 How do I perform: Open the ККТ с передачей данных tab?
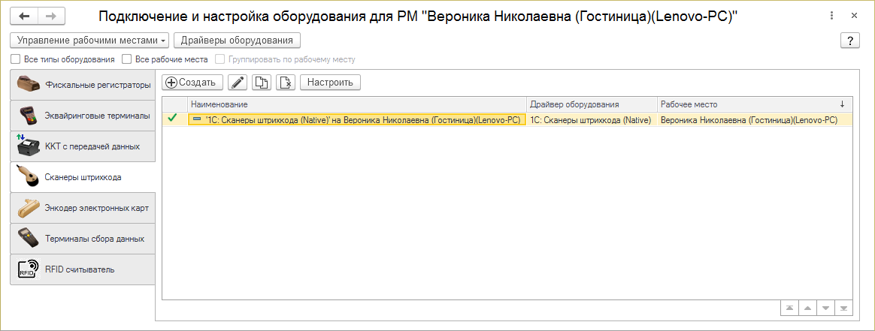[82, 146]
